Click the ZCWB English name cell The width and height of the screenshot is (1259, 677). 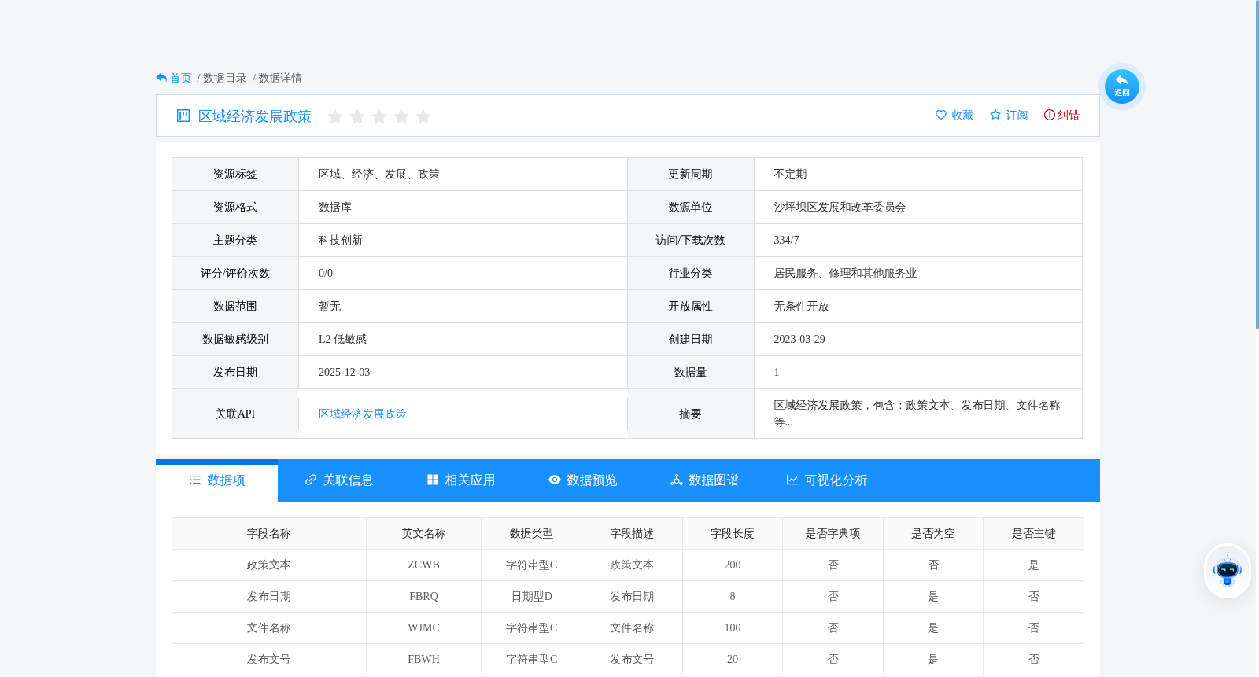coord(423,565)
